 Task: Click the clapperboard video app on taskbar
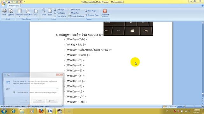pyautogui.click(x=60, y=111)
